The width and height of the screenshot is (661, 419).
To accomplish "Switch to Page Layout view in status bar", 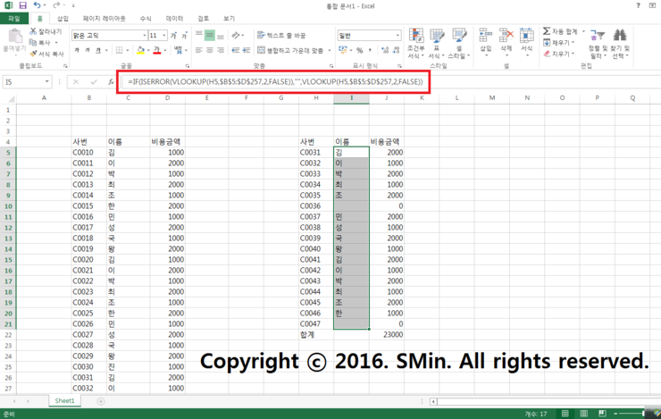I will pos(584,414).
